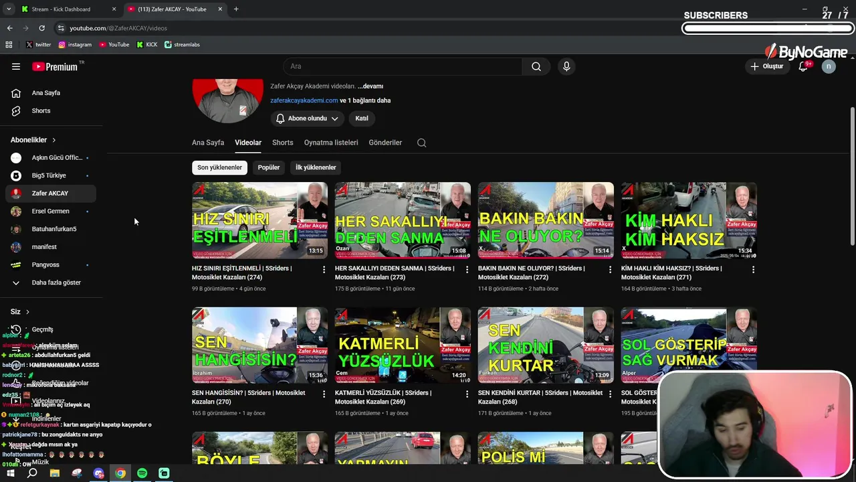Open options for BAKIN BAKIN NE OLUYOR video
856x482 pixels.
coord(610,269)
